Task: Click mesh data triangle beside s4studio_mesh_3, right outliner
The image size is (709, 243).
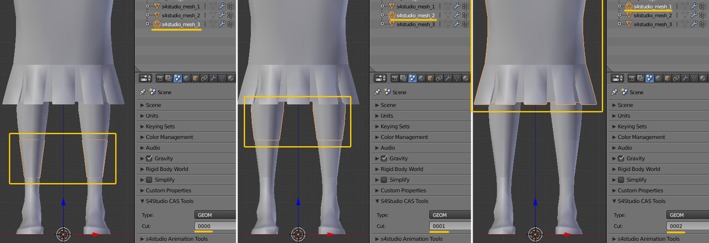Action: point(685,24)
